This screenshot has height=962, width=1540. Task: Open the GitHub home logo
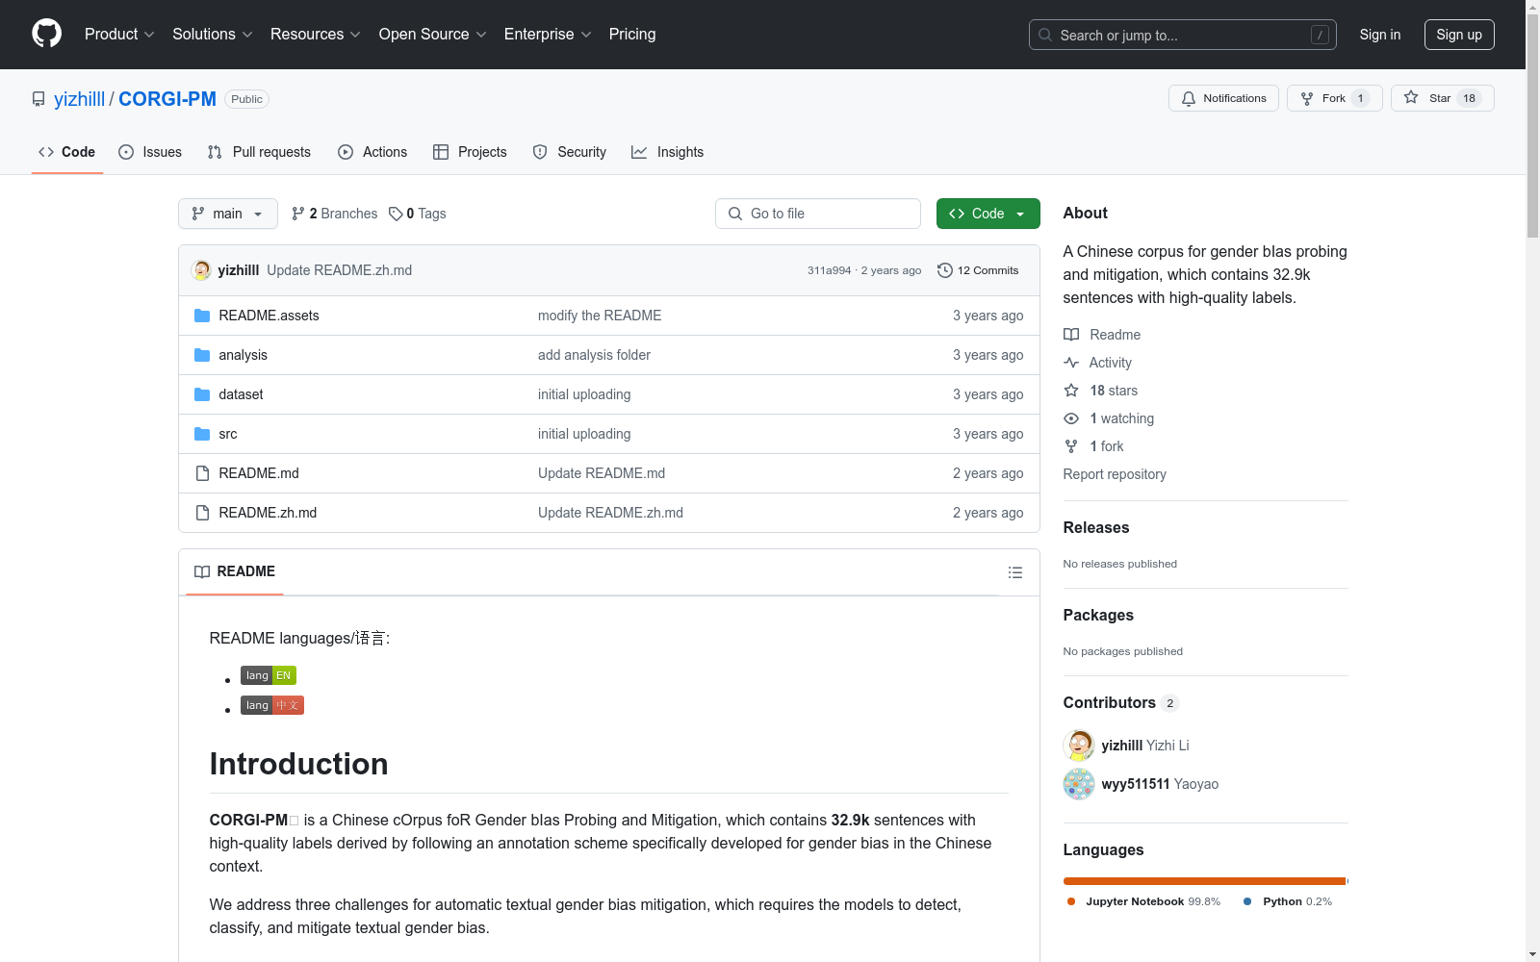(x=46, y=34)
